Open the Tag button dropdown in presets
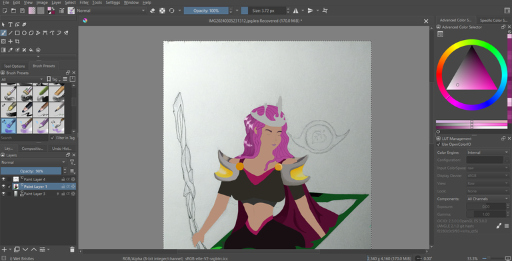The height and width of the screenshot is (261, 512). pos(53,79)
